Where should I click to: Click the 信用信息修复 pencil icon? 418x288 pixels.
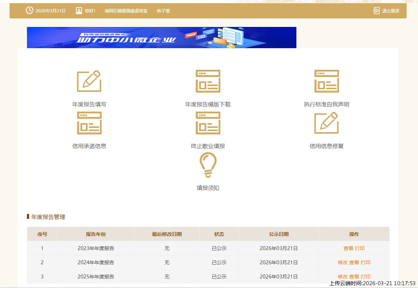tap(327, 123)
